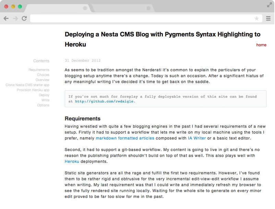Jump to Choices in the contents list
This screenshot has width=275, height=209.
tap(43, 75)
